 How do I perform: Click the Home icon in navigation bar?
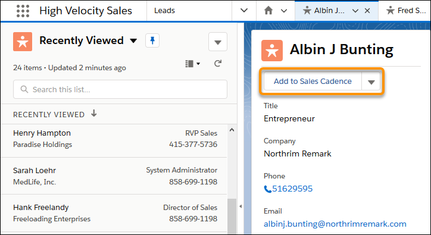coord(268,11)
